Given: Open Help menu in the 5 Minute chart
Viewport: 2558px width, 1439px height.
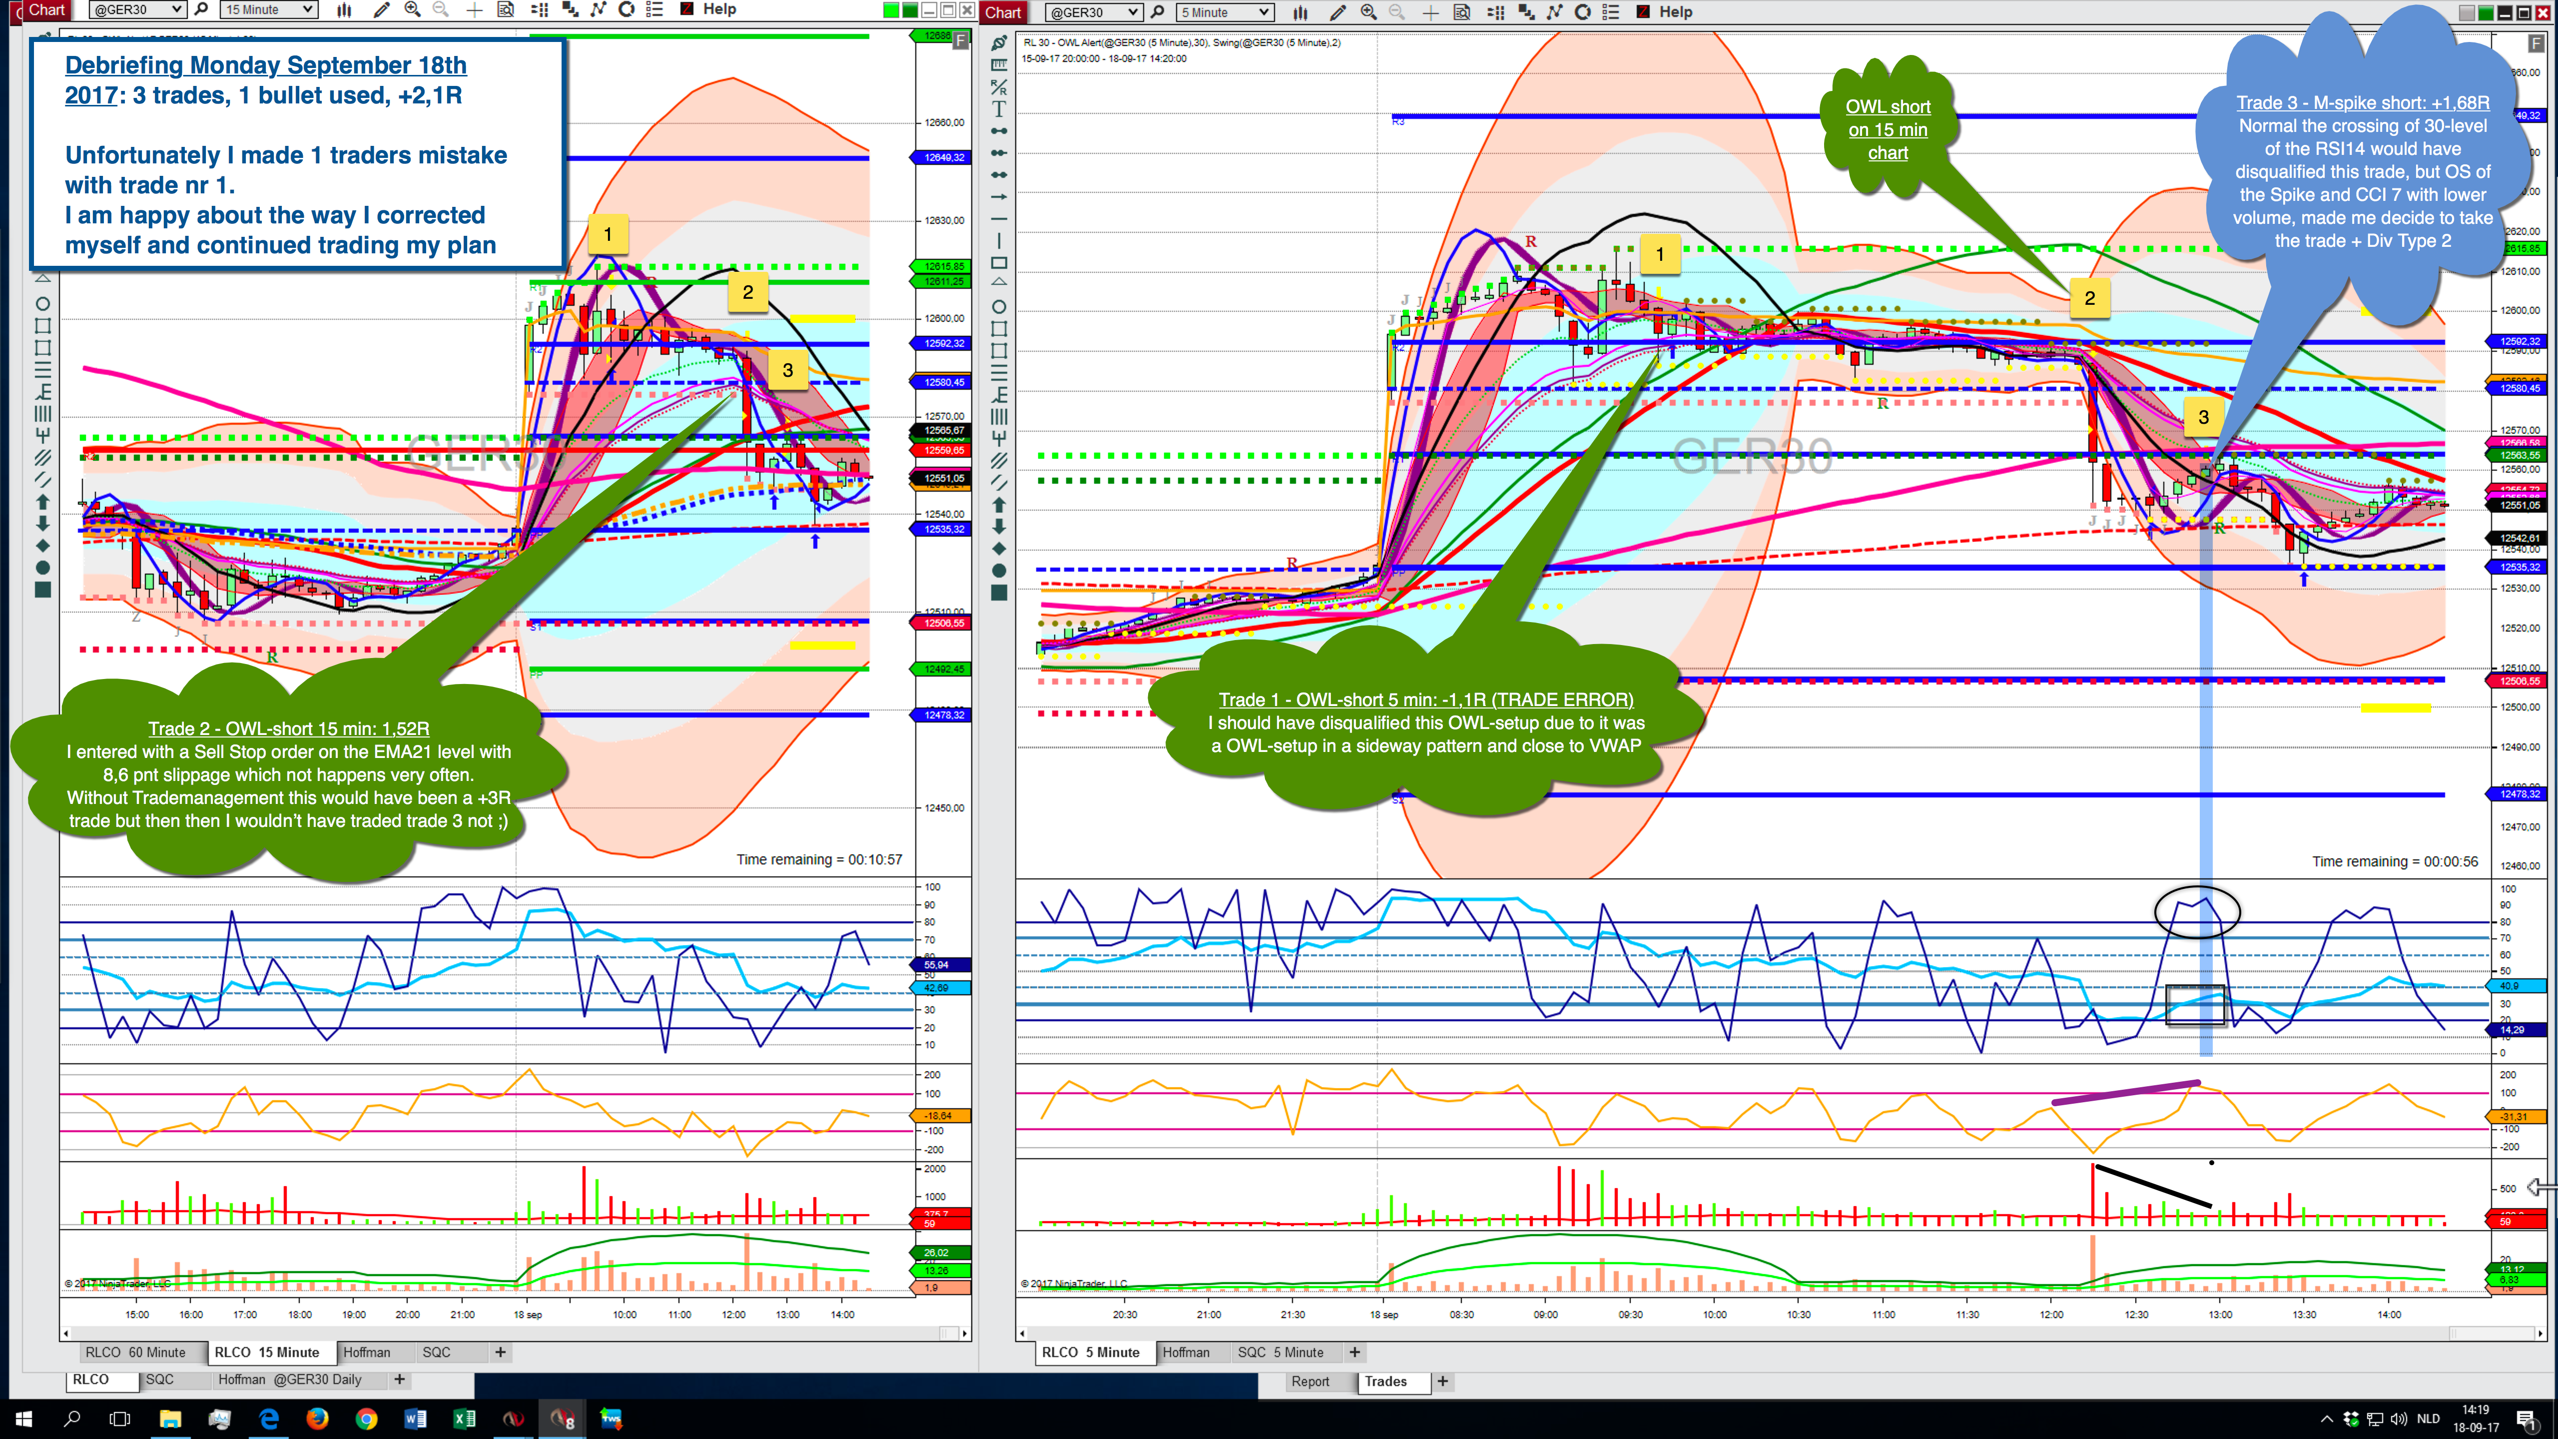Looking at the screenshot, I should 1675,13.
